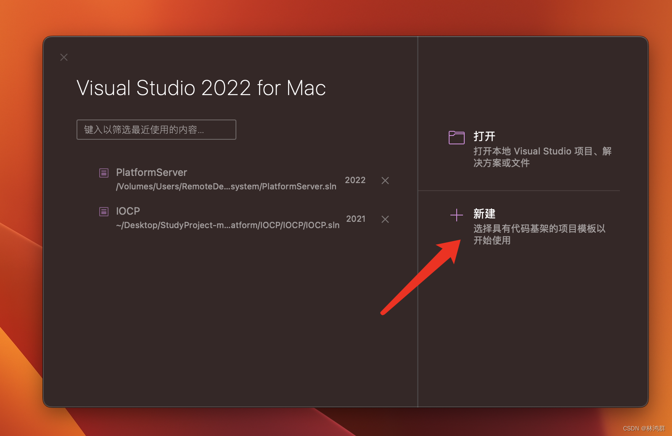
Task: Click the 选择具有代码基架的项目模板 description
Action: coord(540,234)
